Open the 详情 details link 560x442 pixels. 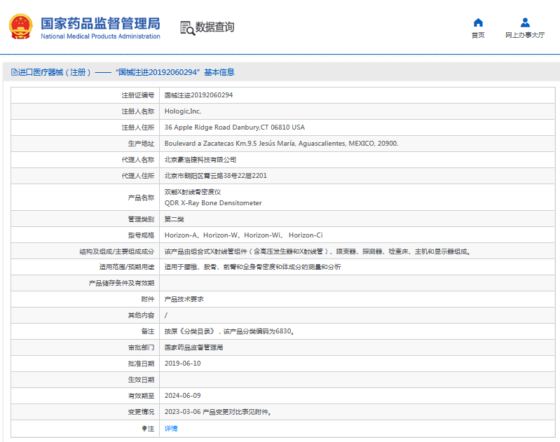pyautogui.click(x=171, y=428)
